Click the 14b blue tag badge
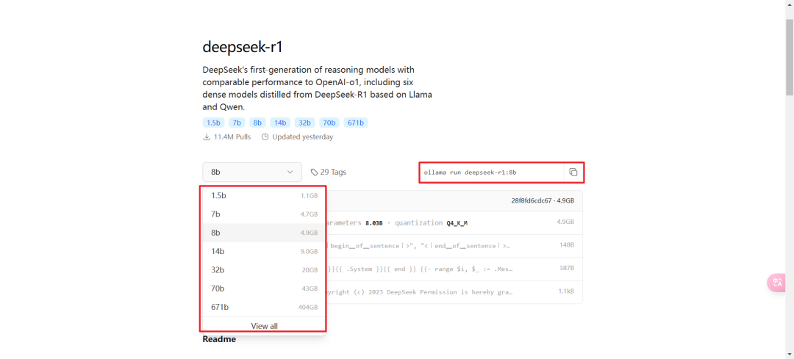This screenshot has height=359, width=794. click(x=280, y=123)
